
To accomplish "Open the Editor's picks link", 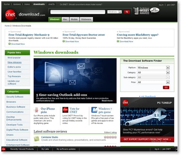I will 14,67.
